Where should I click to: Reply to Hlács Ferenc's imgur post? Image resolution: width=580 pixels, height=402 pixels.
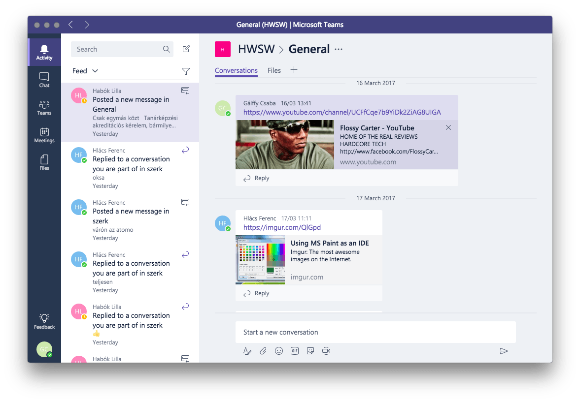coord(256,293)
